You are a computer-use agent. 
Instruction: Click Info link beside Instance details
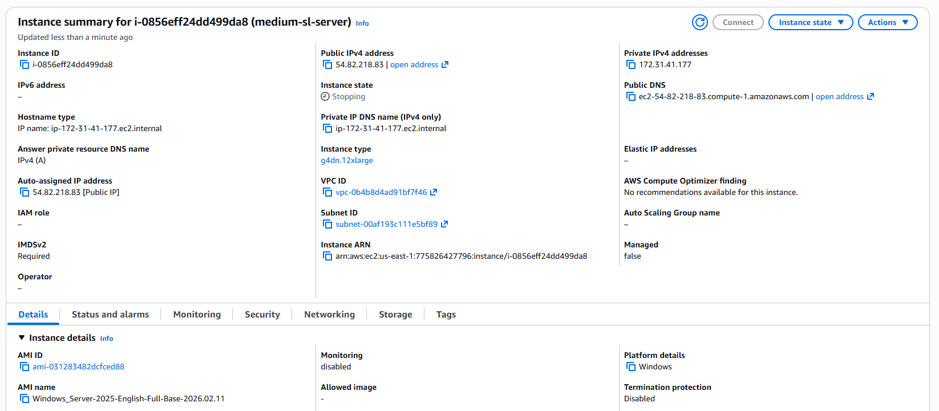tap(107, 339)
